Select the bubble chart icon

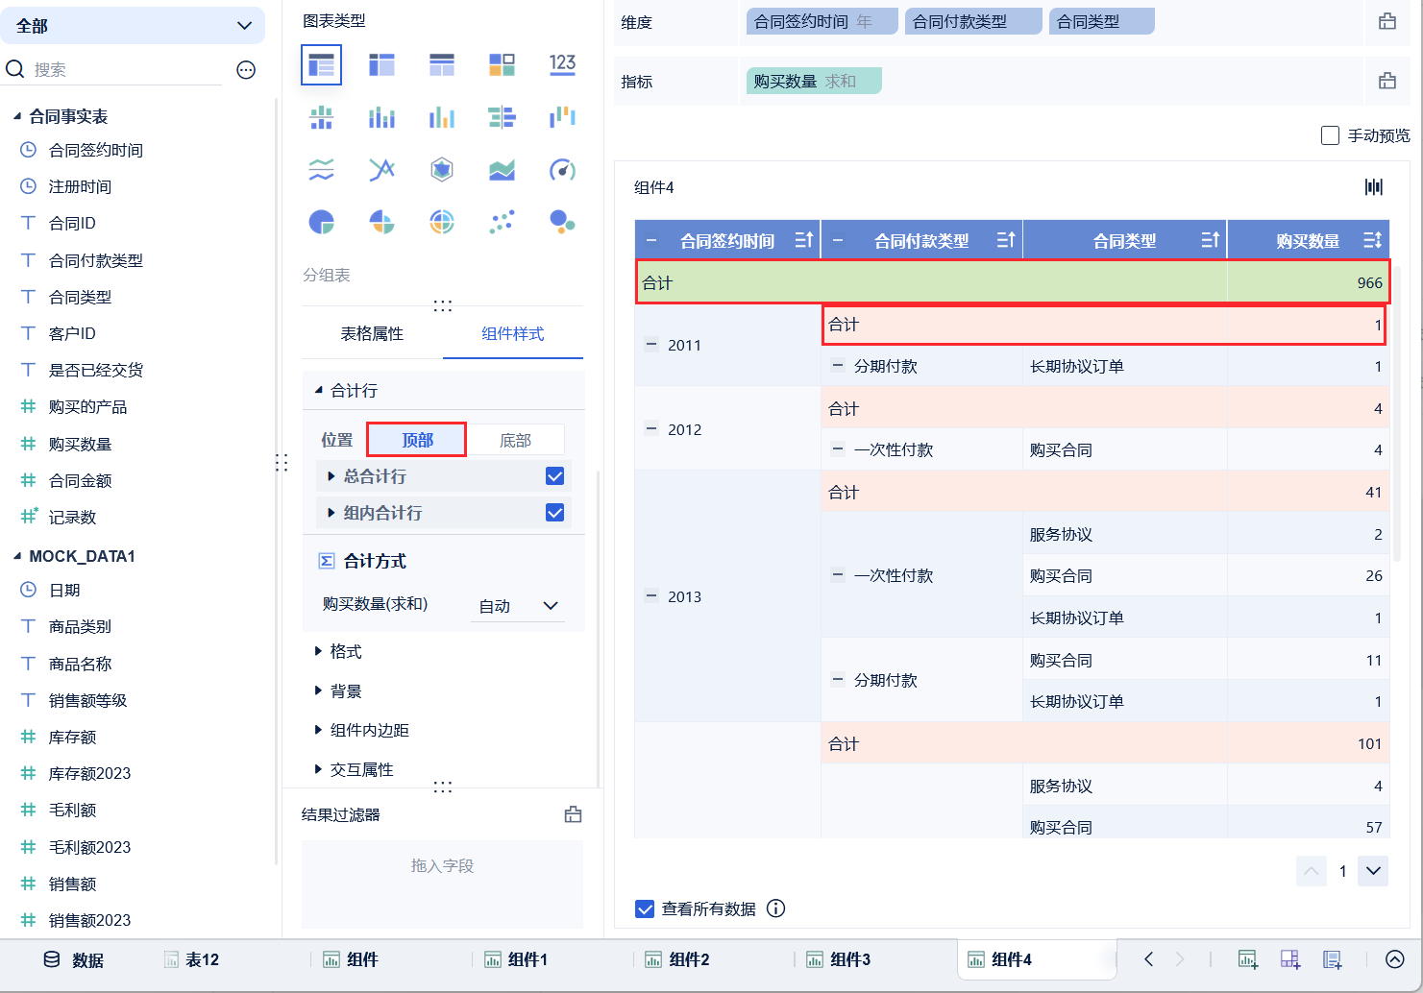[x=562, y=223]
